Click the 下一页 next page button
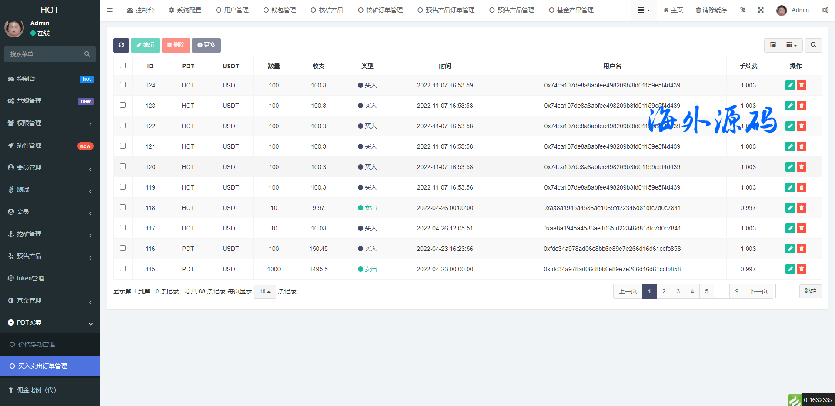Screen dimensions: 835x406 click(x=758, y=291)
